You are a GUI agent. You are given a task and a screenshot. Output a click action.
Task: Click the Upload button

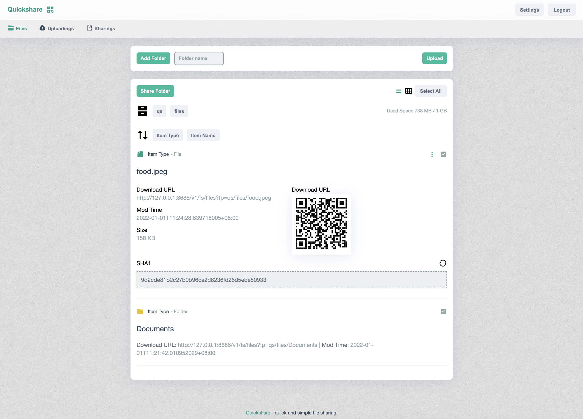pyautogui.click(x=434, y=58)
